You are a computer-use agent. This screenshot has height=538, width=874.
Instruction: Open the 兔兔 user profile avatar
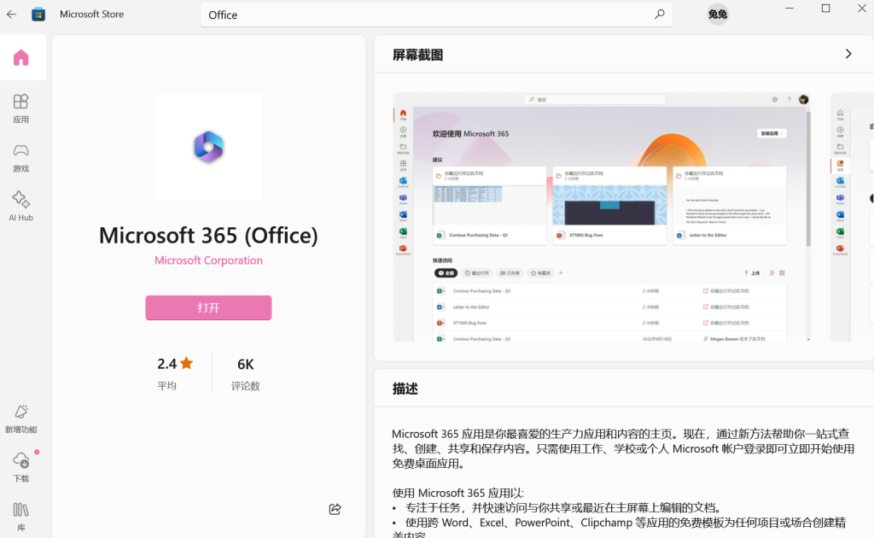[x=717, y=15]
